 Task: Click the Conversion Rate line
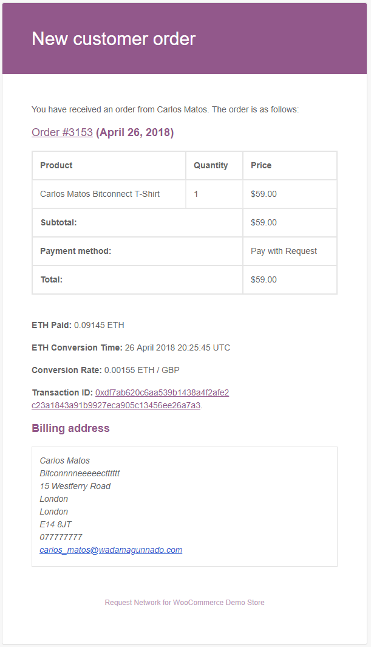pyautogui.click(x=106, y=370)
